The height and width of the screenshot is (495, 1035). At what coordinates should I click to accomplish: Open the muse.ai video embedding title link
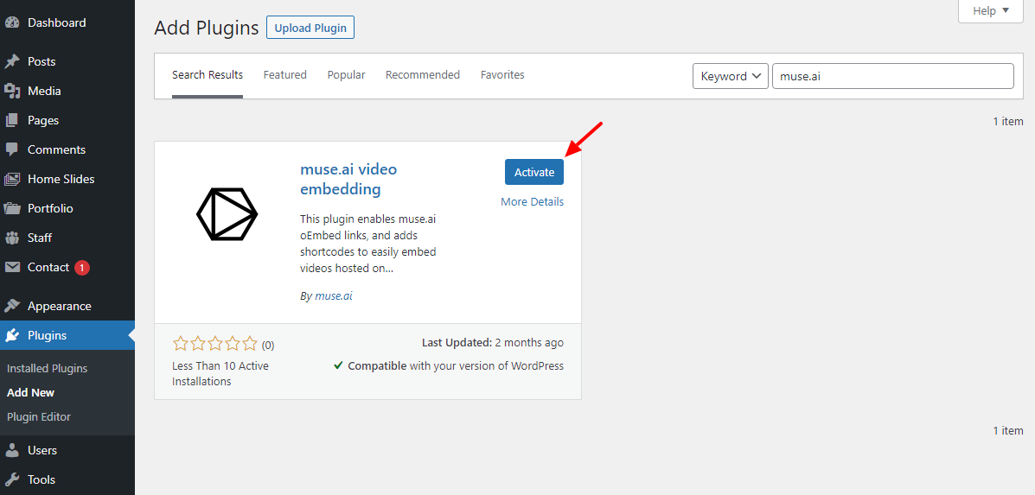(348, 180)
